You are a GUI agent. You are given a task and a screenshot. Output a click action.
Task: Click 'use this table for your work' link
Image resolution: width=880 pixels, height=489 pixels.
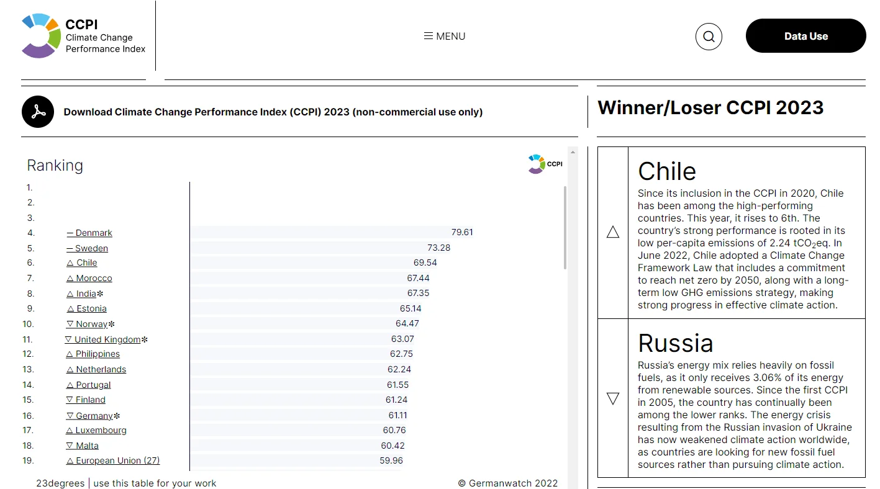[x=155, y=483]
